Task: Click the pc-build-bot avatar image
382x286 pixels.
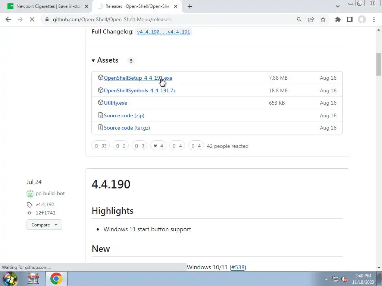Action: click(30, 194)
